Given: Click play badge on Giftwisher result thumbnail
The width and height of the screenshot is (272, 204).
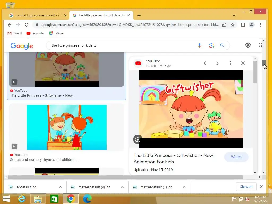Looking at the screenshot, I should [14, 82].
